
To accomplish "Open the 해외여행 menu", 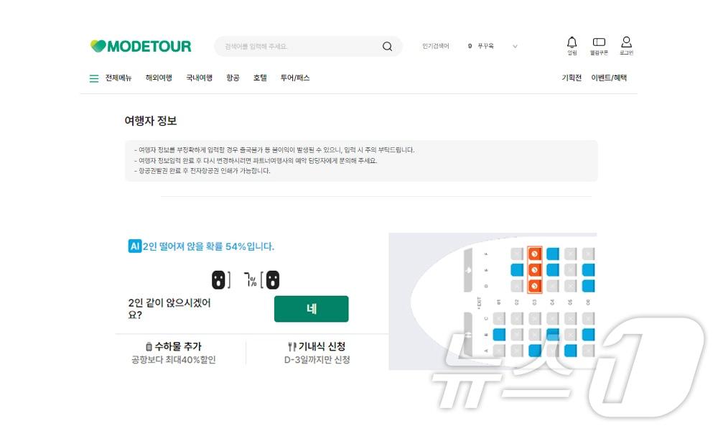I will click(159, 78).
